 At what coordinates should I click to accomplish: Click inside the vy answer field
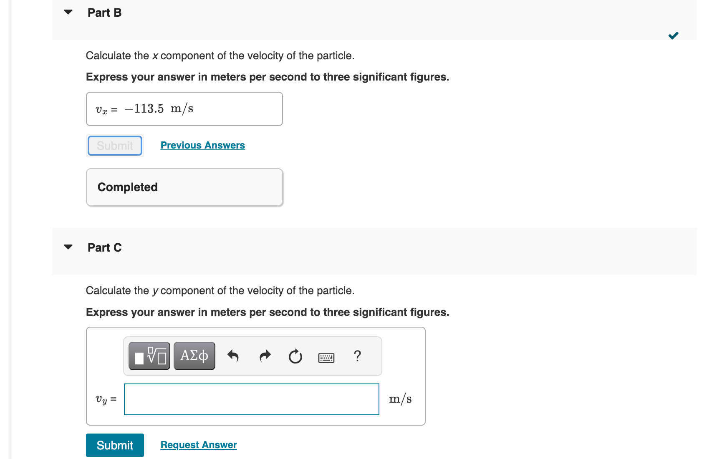click(251, 399)
